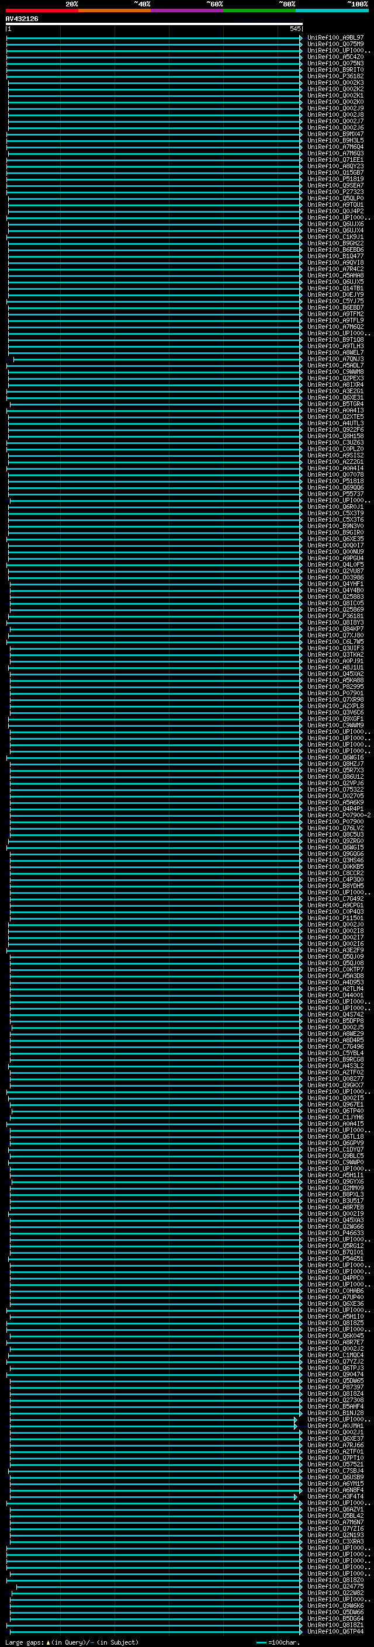Select the UniRef100_Q9ZRG0 label
This screenshot has height=1647, width=374.
[x=335, y=841]
